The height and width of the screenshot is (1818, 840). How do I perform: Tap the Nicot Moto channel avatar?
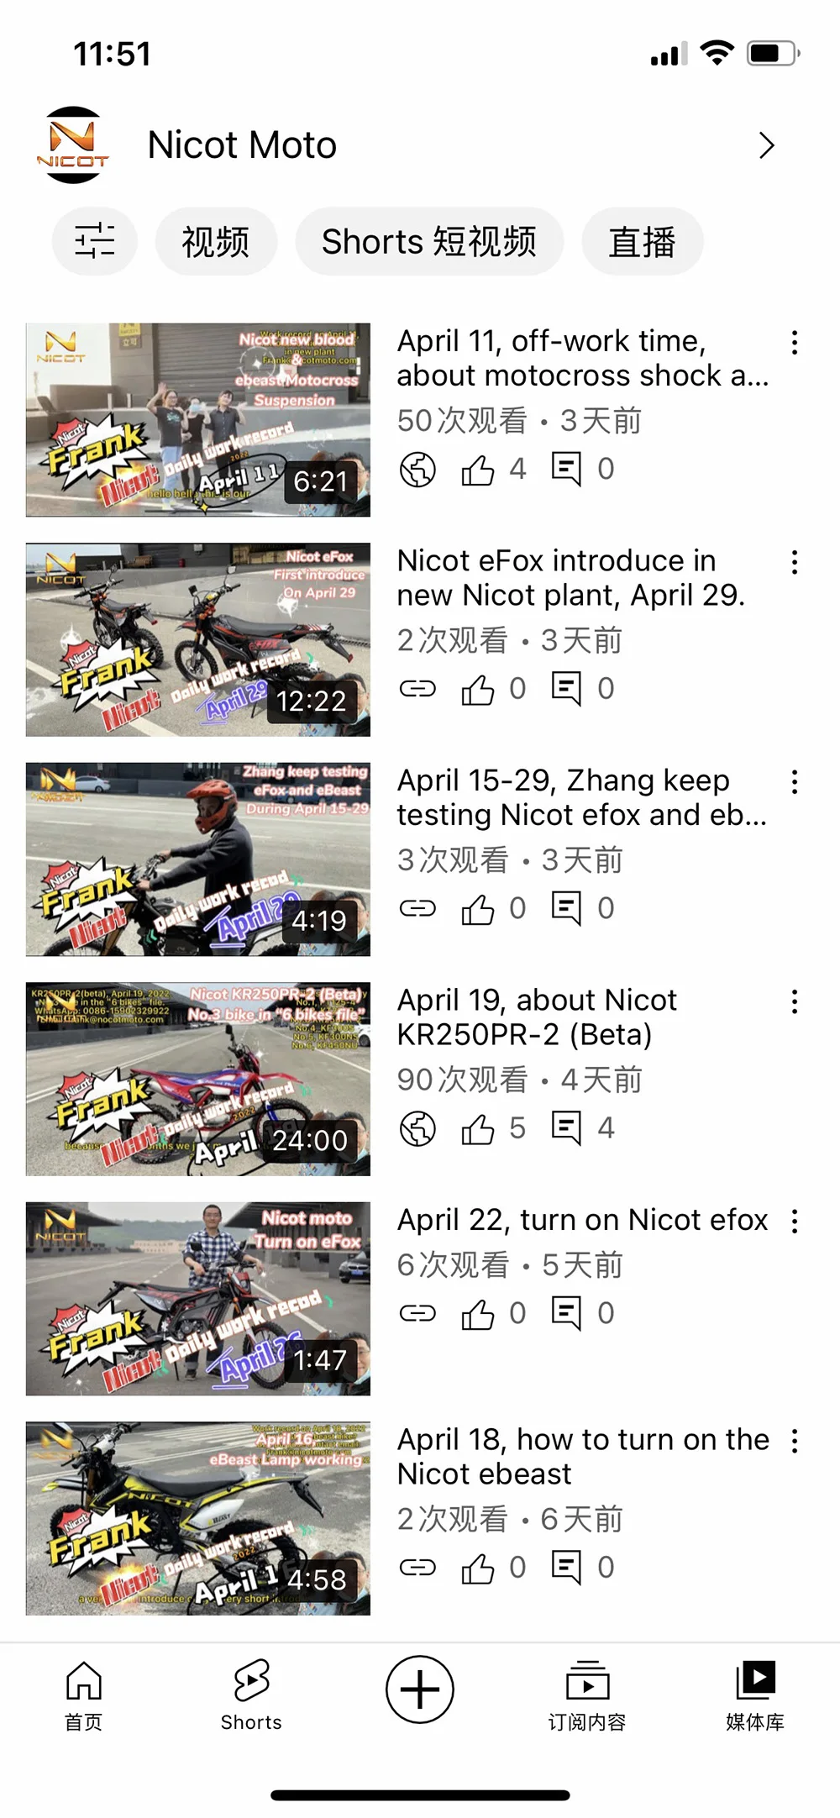pos(74,145)
